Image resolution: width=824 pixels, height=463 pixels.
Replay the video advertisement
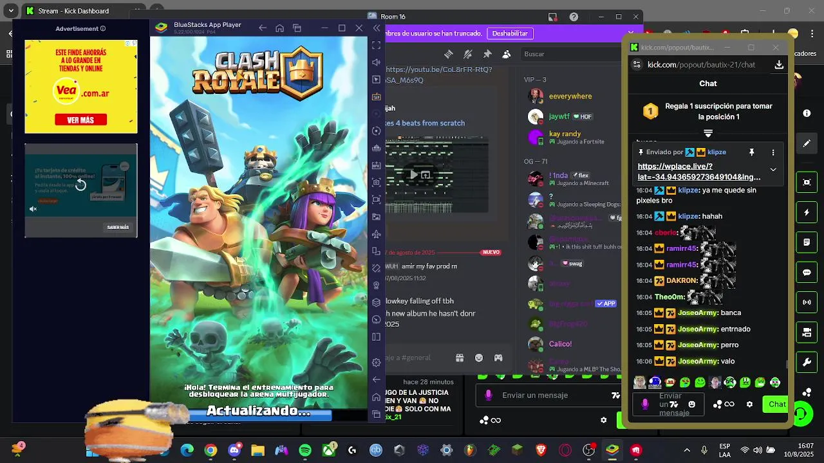coord(80,185)
